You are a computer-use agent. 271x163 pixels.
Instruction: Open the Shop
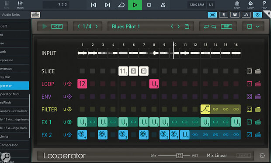[237, 5]
